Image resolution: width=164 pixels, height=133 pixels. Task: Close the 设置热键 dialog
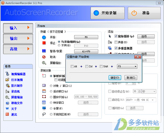[x=138, y=57]
